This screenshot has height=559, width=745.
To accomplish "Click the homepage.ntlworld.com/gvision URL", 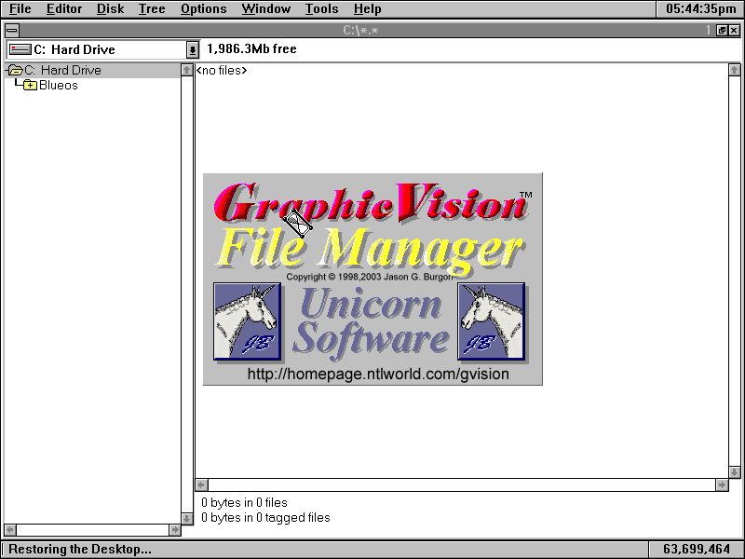I will click(378, 375).
